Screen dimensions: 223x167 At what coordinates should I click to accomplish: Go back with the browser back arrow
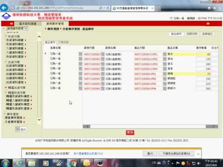point(4,8)
